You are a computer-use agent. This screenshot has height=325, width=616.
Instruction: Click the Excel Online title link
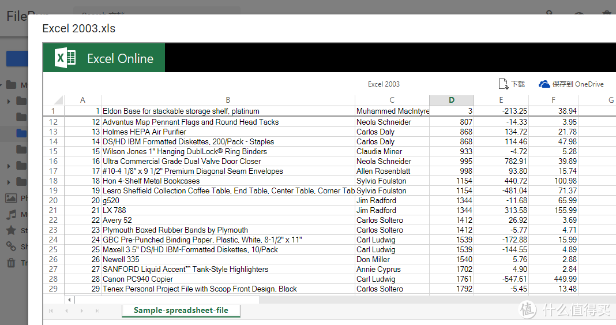[120, 58]
